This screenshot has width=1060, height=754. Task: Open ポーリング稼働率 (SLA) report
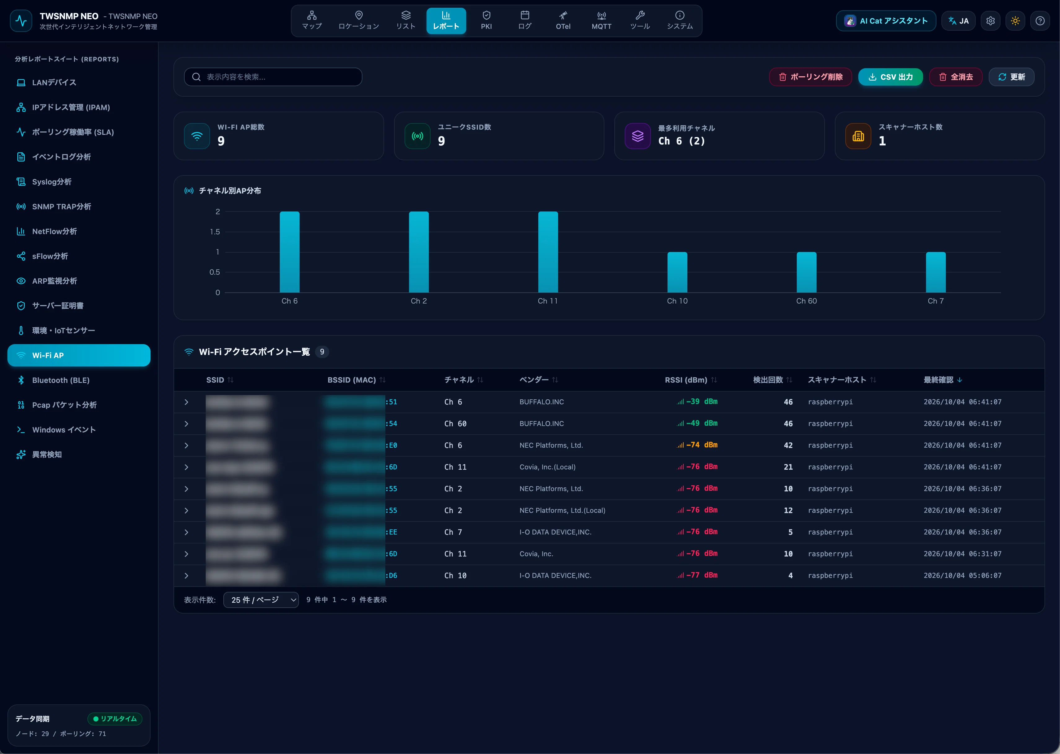pyautogui.click(x=79, y=132)
